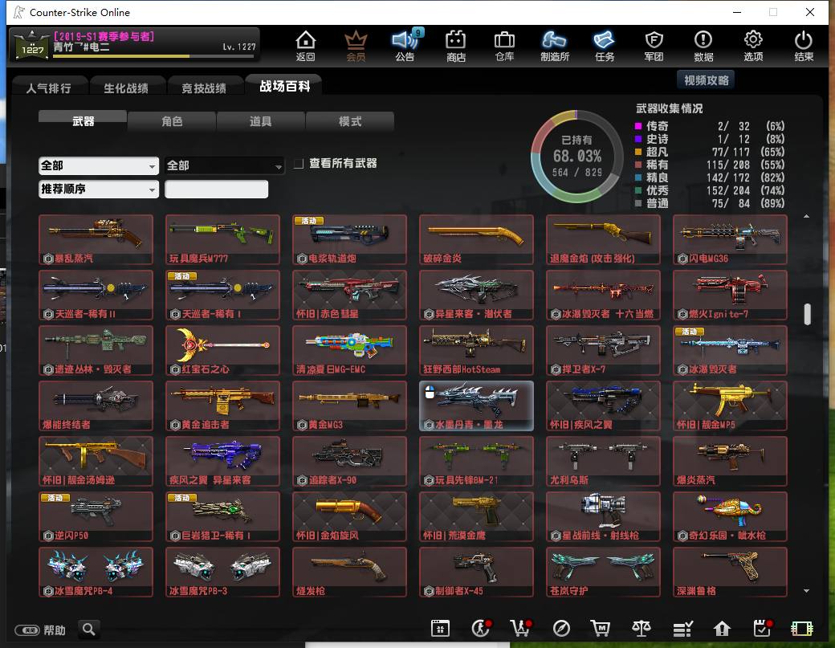Open the running man icon with red dot

pyautogui.click(x=481, y=628)
